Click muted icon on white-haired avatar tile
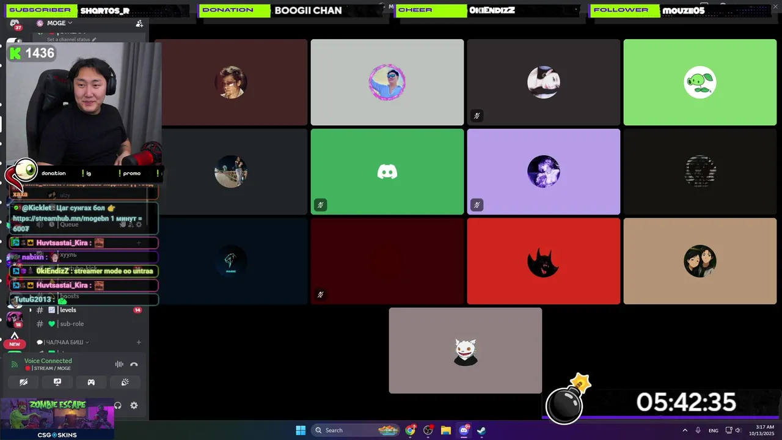This screenshot has height=440, width=782. click(x=477, y=116)
